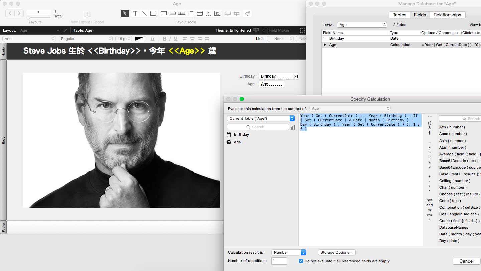Screen dimensions: 481x271
Task: Select the Text tool
Action: 135,13
